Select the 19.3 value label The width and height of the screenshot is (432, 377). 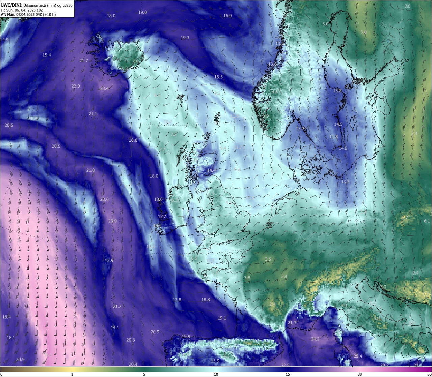pyautogui.click(x=185, y=38)
